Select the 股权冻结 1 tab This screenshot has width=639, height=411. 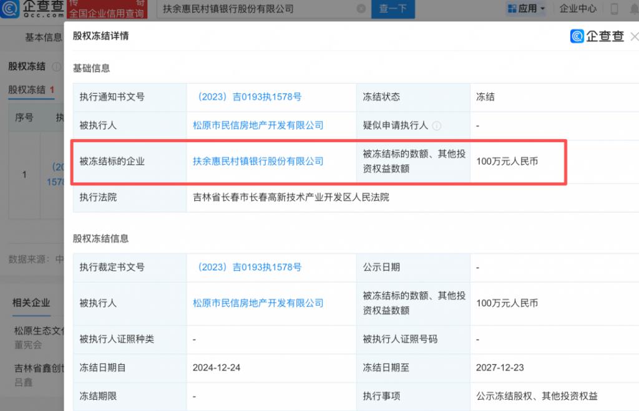pyautogui.click(x=31, y=90)
